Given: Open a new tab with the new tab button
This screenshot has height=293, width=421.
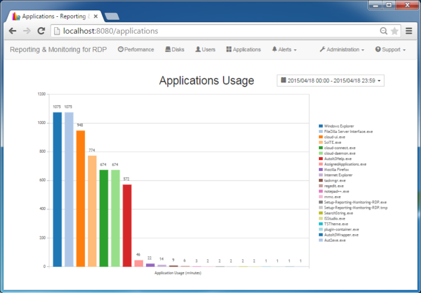Looking at the screenshot, I should point(112,16).
